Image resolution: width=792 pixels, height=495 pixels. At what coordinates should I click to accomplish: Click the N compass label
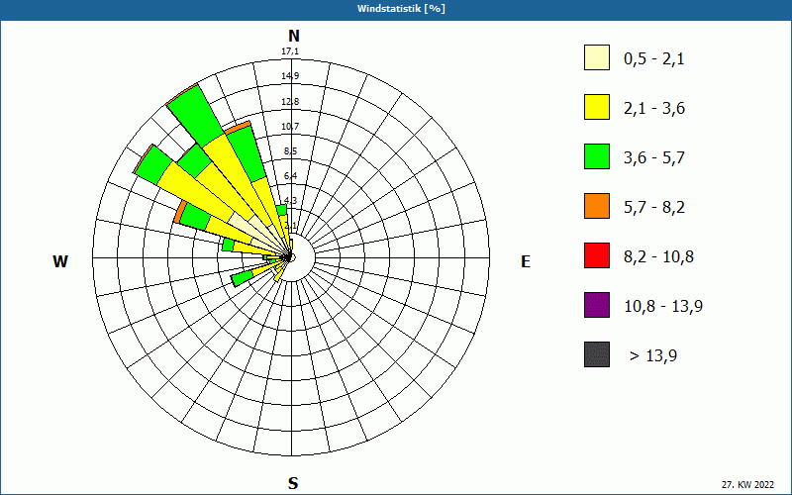[294, 36]
